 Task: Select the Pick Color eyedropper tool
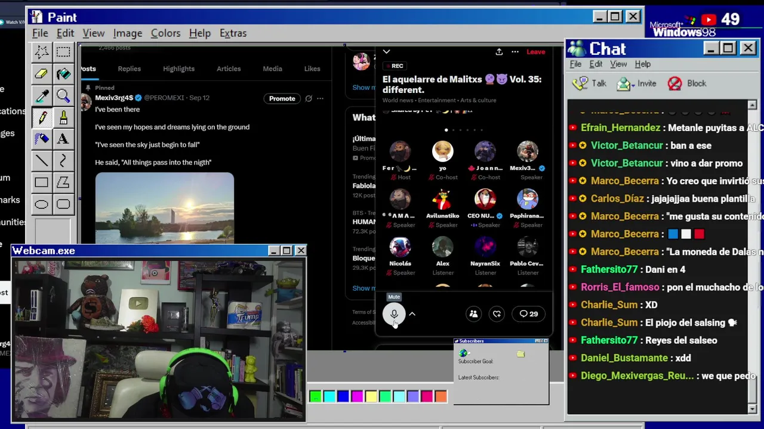pos(41,96)
